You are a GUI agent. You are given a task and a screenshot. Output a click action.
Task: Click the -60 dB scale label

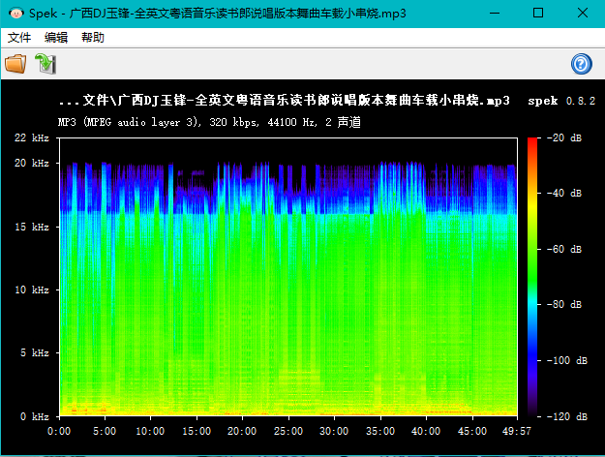(564, 249)
